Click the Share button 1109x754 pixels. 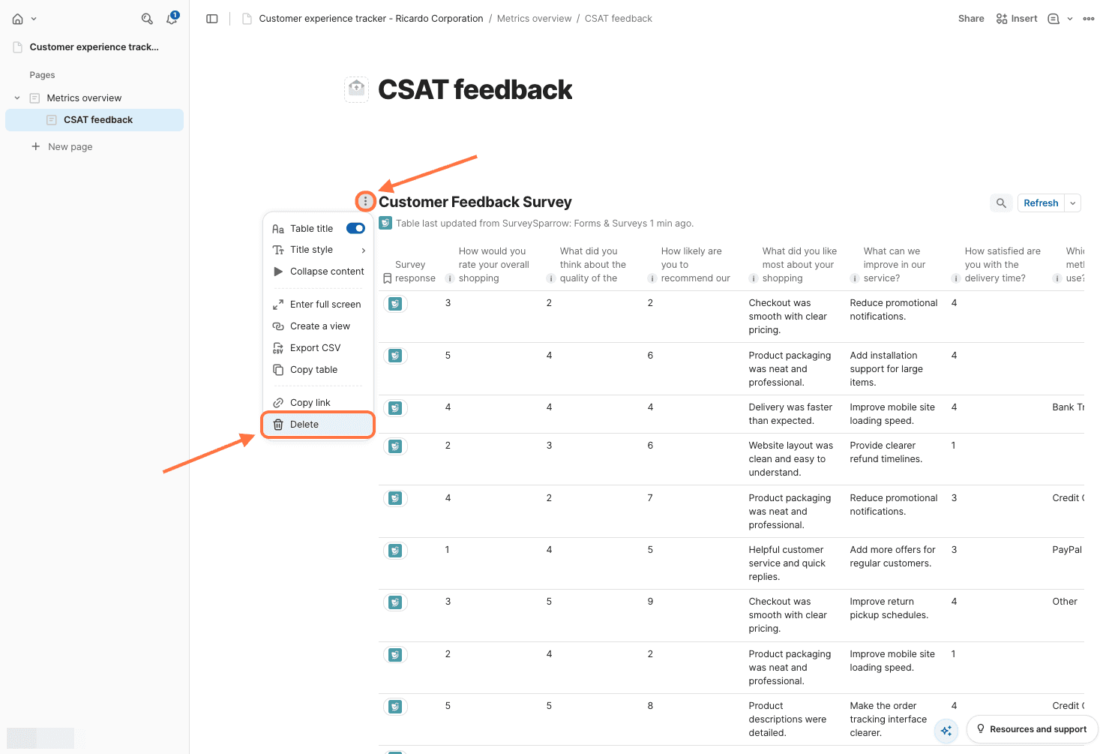(x=970, y=19)
